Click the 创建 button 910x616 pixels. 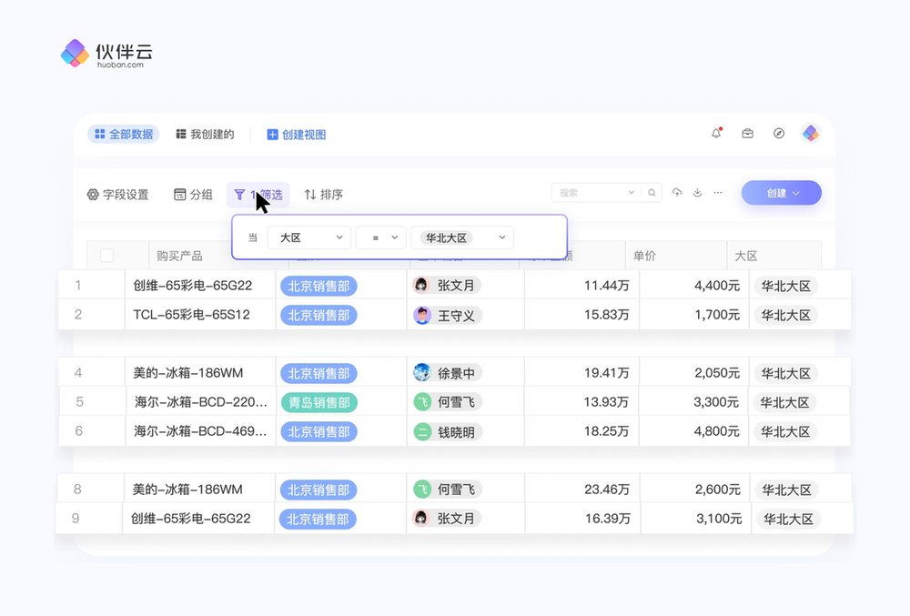click(x=781, y=193)
